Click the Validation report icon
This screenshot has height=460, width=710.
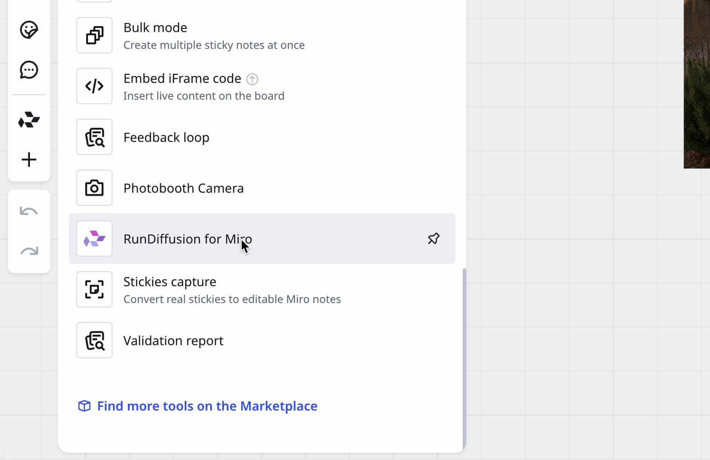tap(94, 340)
